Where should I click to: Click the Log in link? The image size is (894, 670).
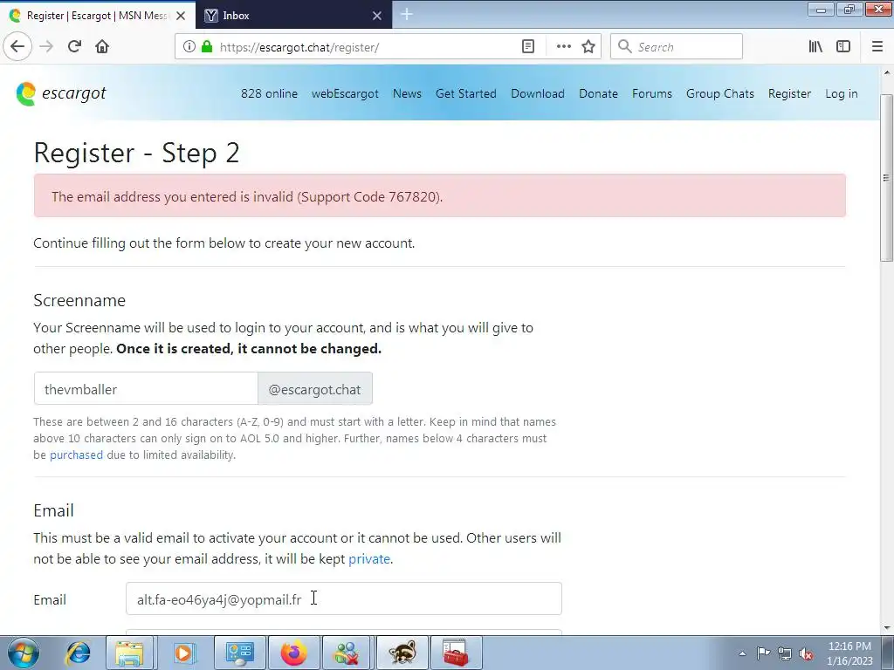841,93
